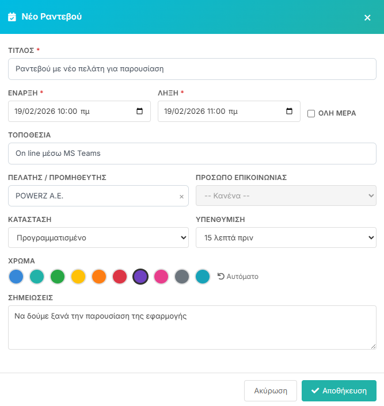Enable the ΟΛΗ ΜΕΡΑ checkbox
This screenshot has height=406, width=384.
[x=311, y=113]
